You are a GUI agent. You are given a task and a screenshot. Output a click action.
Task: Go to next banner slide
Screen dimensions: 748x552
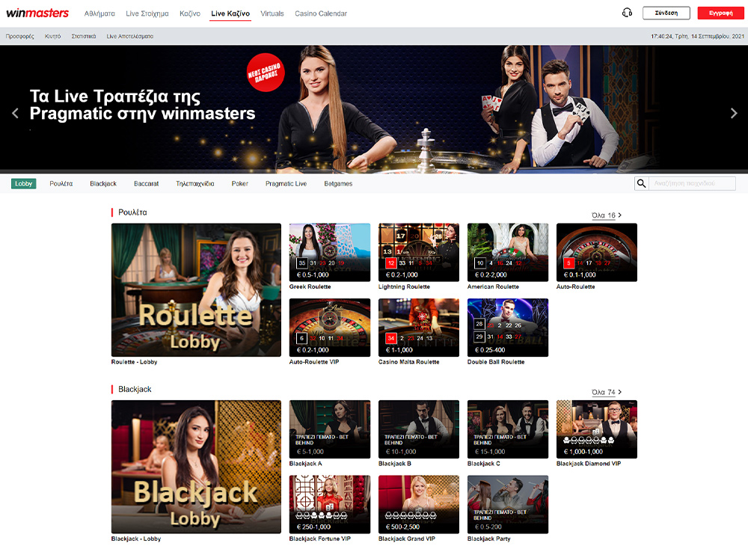[x=734, y=113]
